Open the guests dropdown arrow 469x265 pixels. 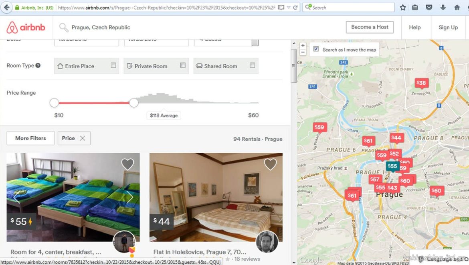click(x=255, y=42)
